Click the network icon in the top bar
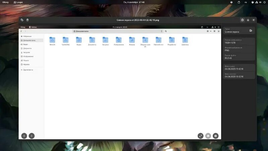The image size is (268, 151). click(x=257, y=2)
